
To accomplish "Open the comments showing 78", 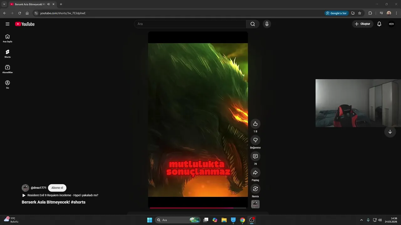I will tap(255, 156).
